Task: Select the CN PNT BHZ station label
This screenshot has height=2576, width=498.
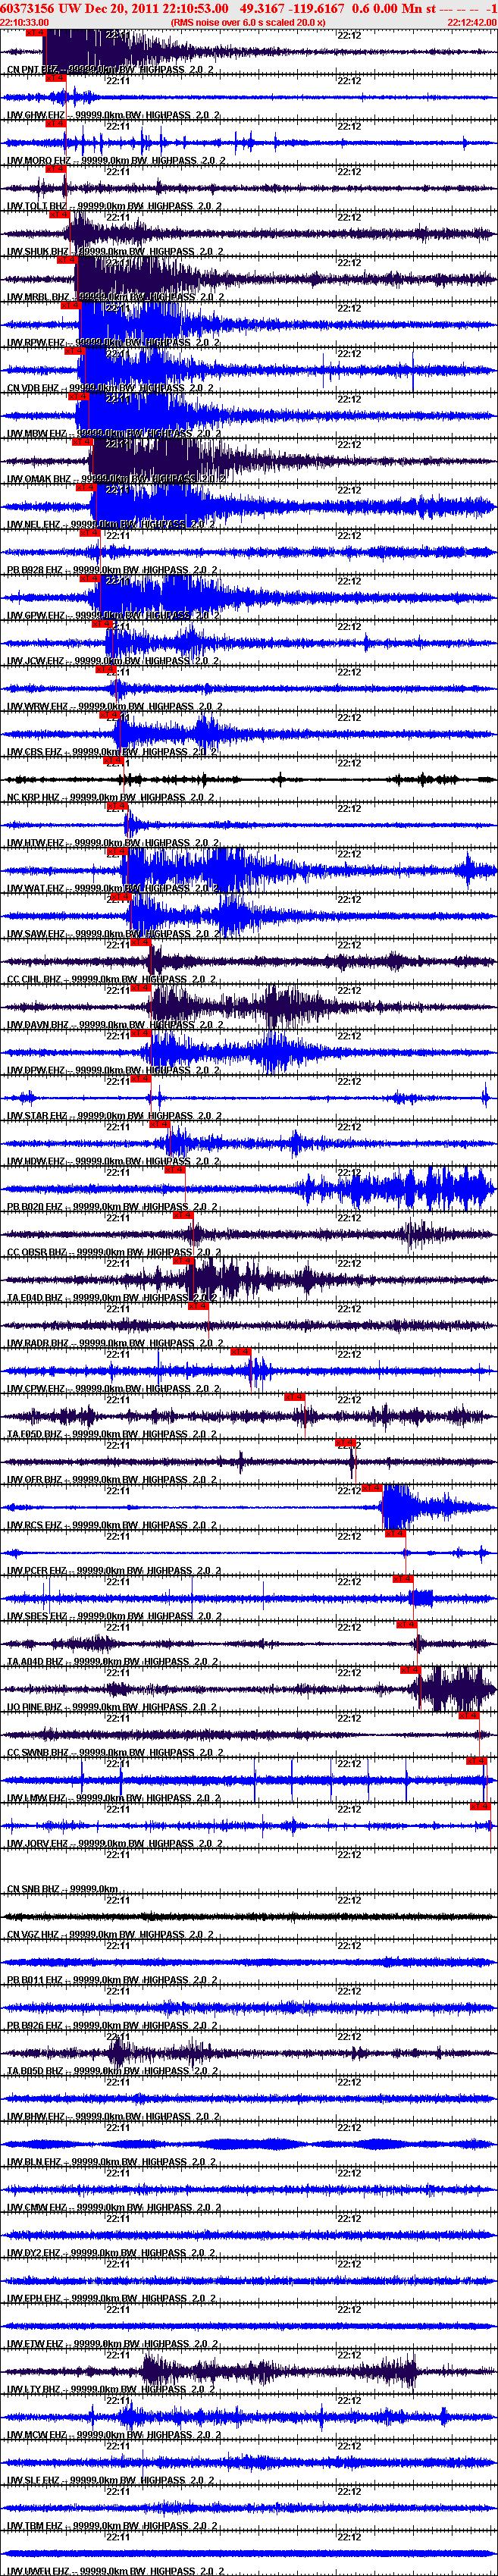Action: pos(33,70)
